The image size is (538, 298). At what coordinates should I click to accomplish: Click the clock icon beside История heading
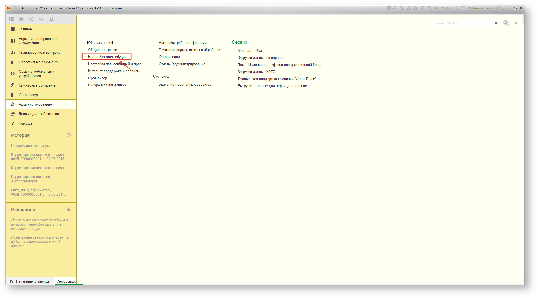point(68,135)
